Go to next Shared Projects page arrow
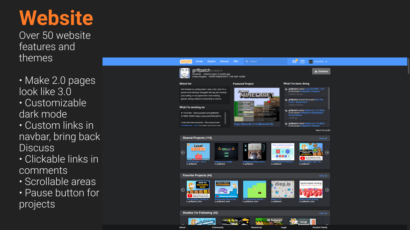The width and height of the screenshot is (410, 230). 327,152
